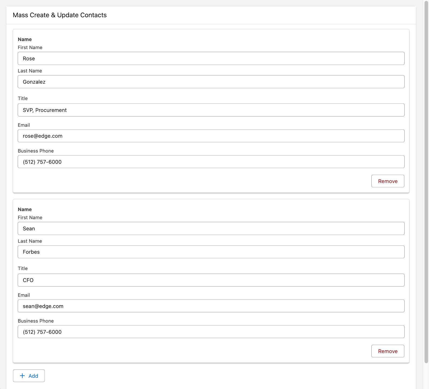Click Sean's Business Phone input field
The height and width of the screenshot is (389, 429).
coord(211,332)
